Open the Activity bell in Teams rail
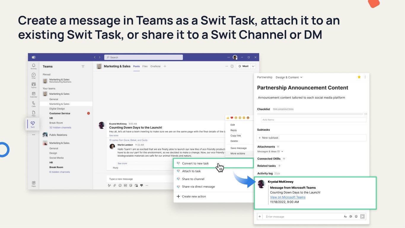Image resolution: width=405 pixels, height=228 pixels. pyautogui.click(x=34, y=66)
